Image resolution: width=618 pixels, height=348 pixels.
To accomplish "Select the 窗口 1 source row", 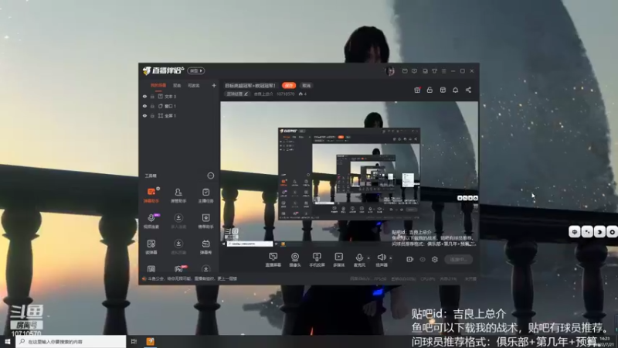I will 179,106.
